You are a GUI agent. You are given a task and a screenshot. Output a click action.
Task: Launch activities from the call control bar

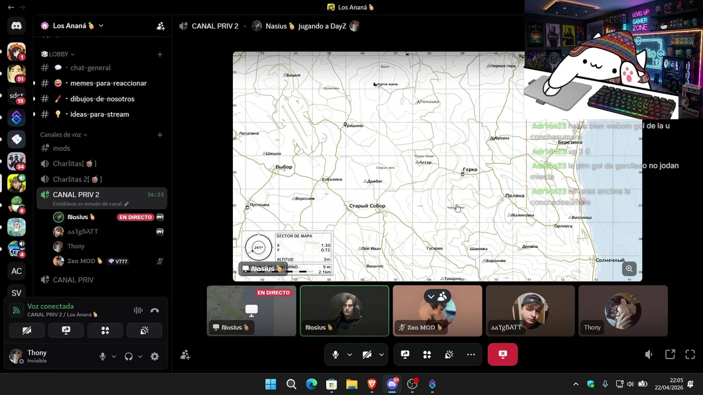pos(427,354)
